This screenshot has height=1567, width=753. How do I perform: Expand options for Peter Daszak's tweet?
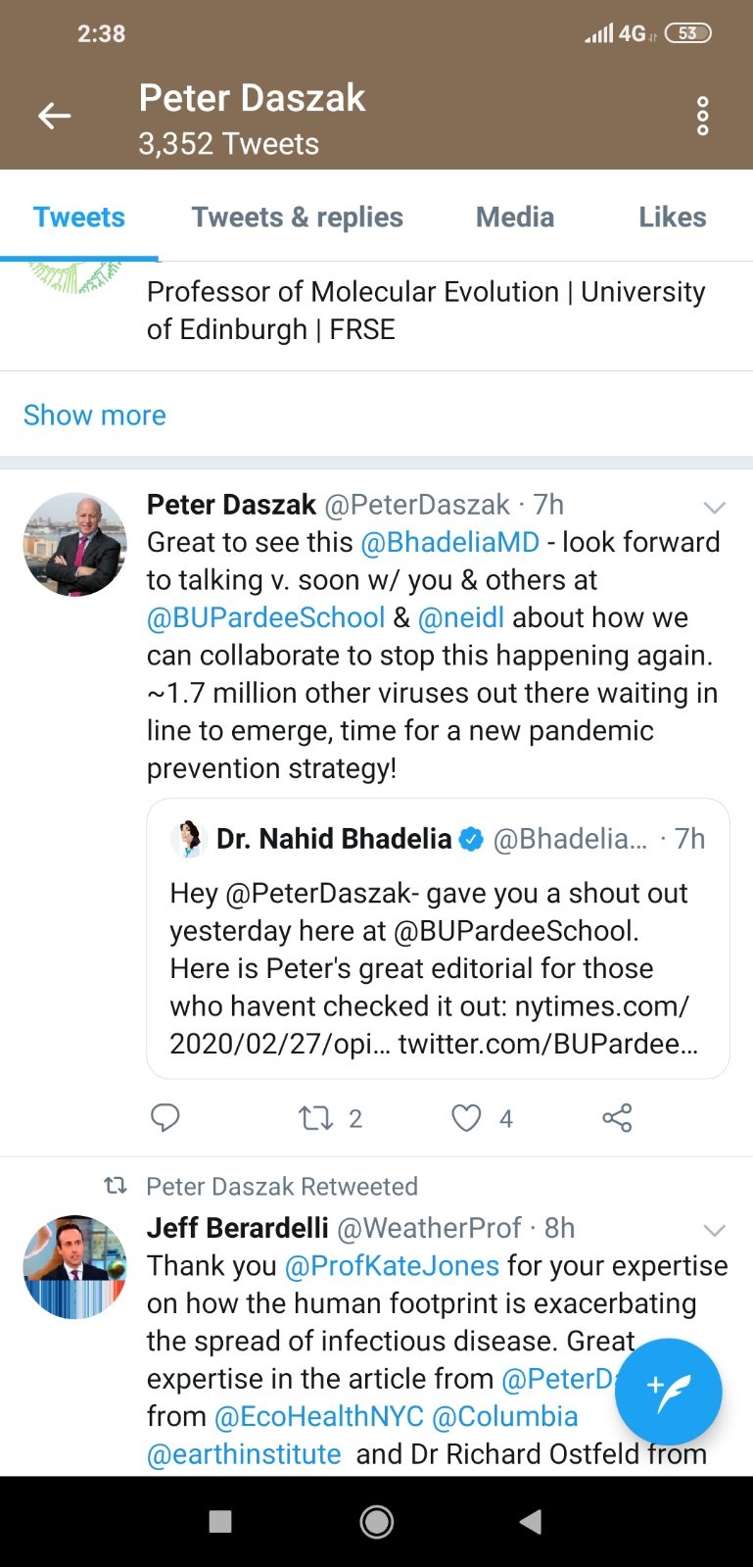[715, 507]
